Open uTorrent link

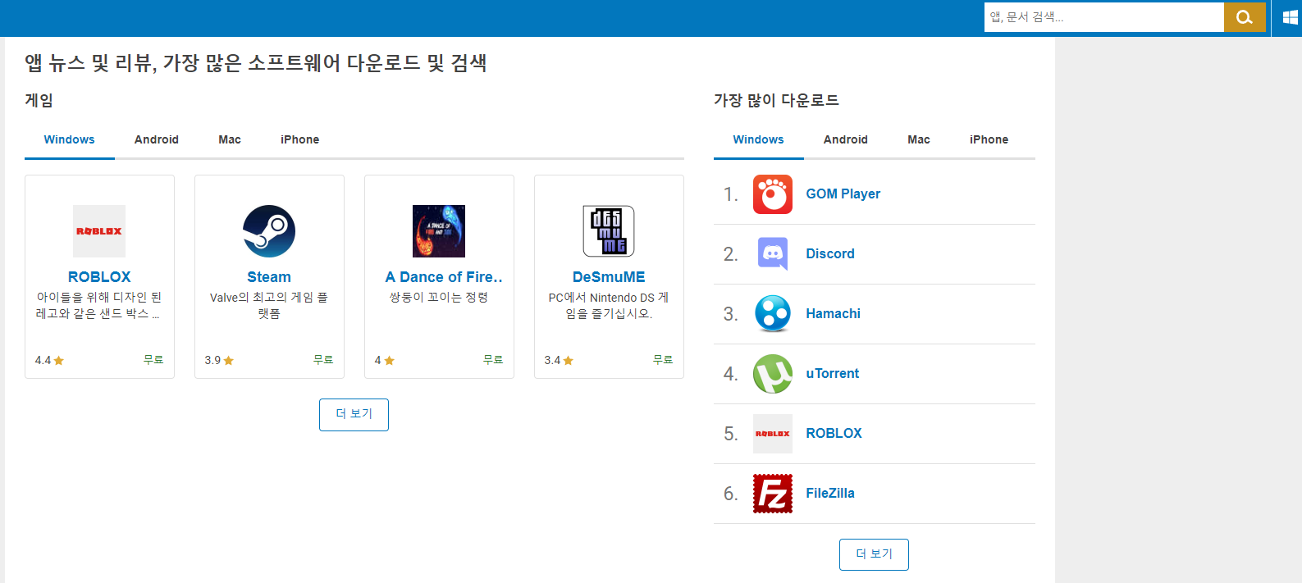pos(833,374)
